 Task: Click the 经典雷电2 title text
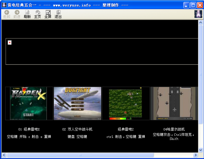pyautogui.click(x=126, y=129)
